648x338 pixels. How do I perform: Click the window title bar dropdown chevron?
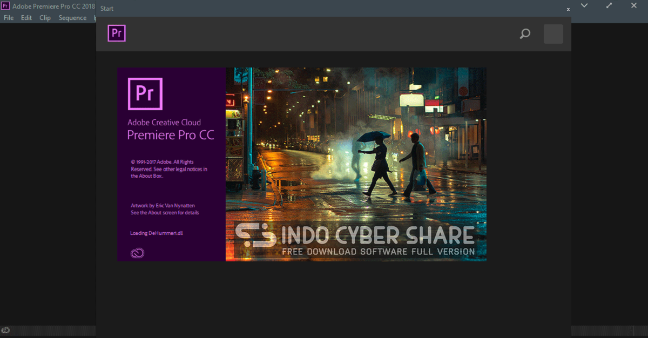click(584, 5)
